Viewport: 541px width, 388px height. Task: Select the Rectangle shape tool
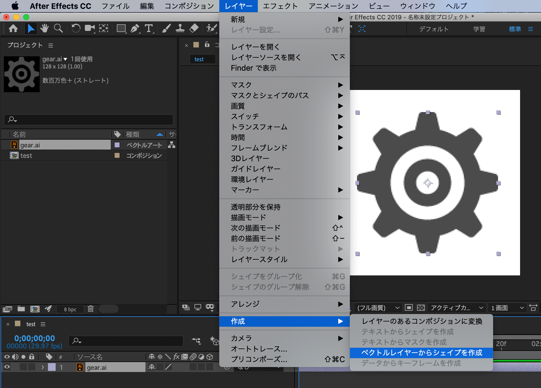(121, 28)
